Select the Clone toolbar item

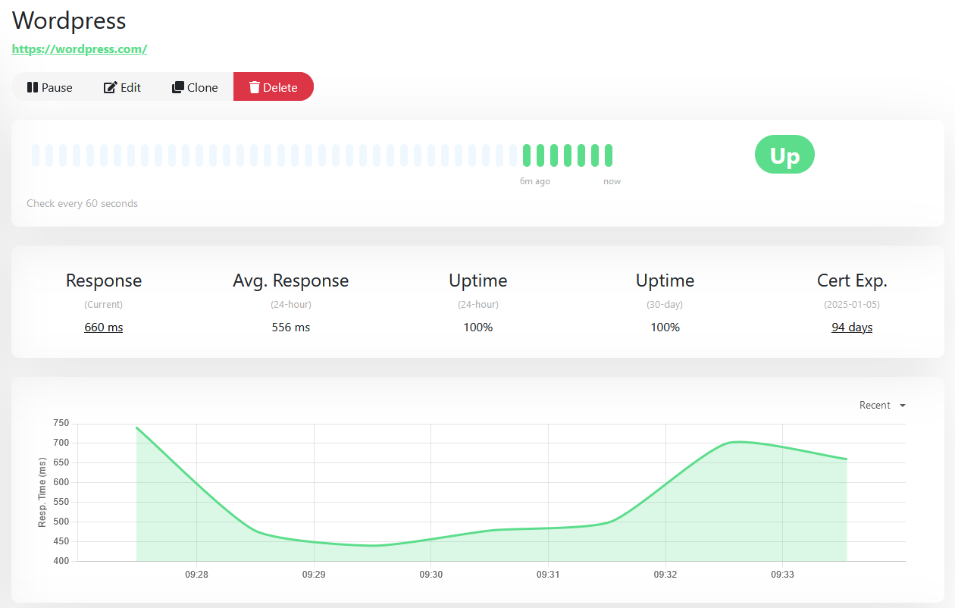pos(196,86)
